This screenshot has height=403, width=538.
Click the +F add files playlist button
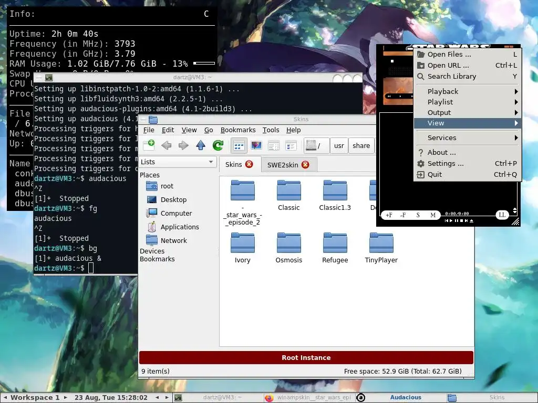point(389,215)
